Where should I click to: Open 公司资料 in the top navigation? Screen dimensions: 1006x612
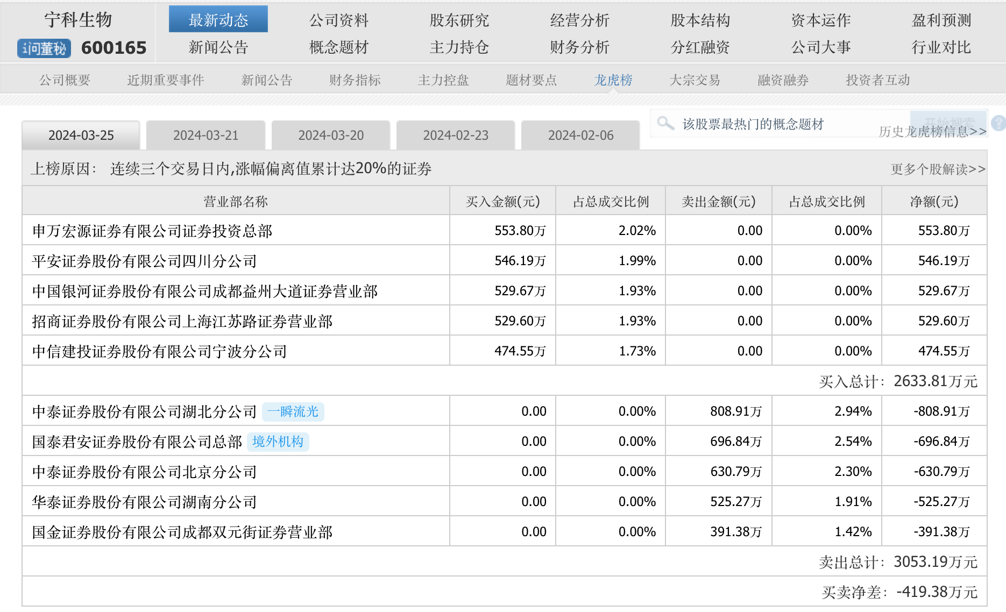339,20
